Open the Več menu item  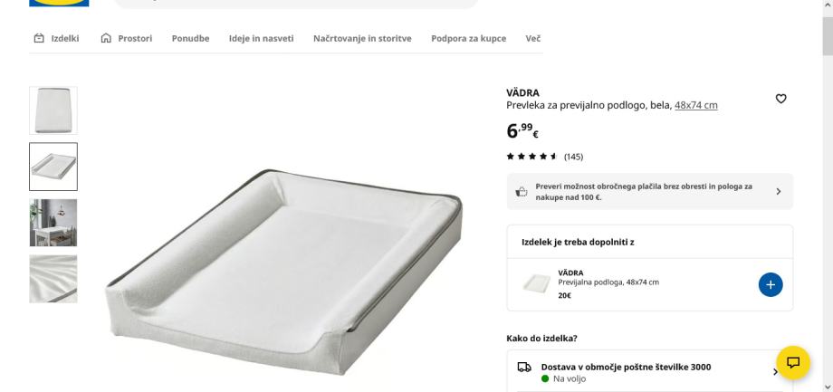click(x=532, y=38)
